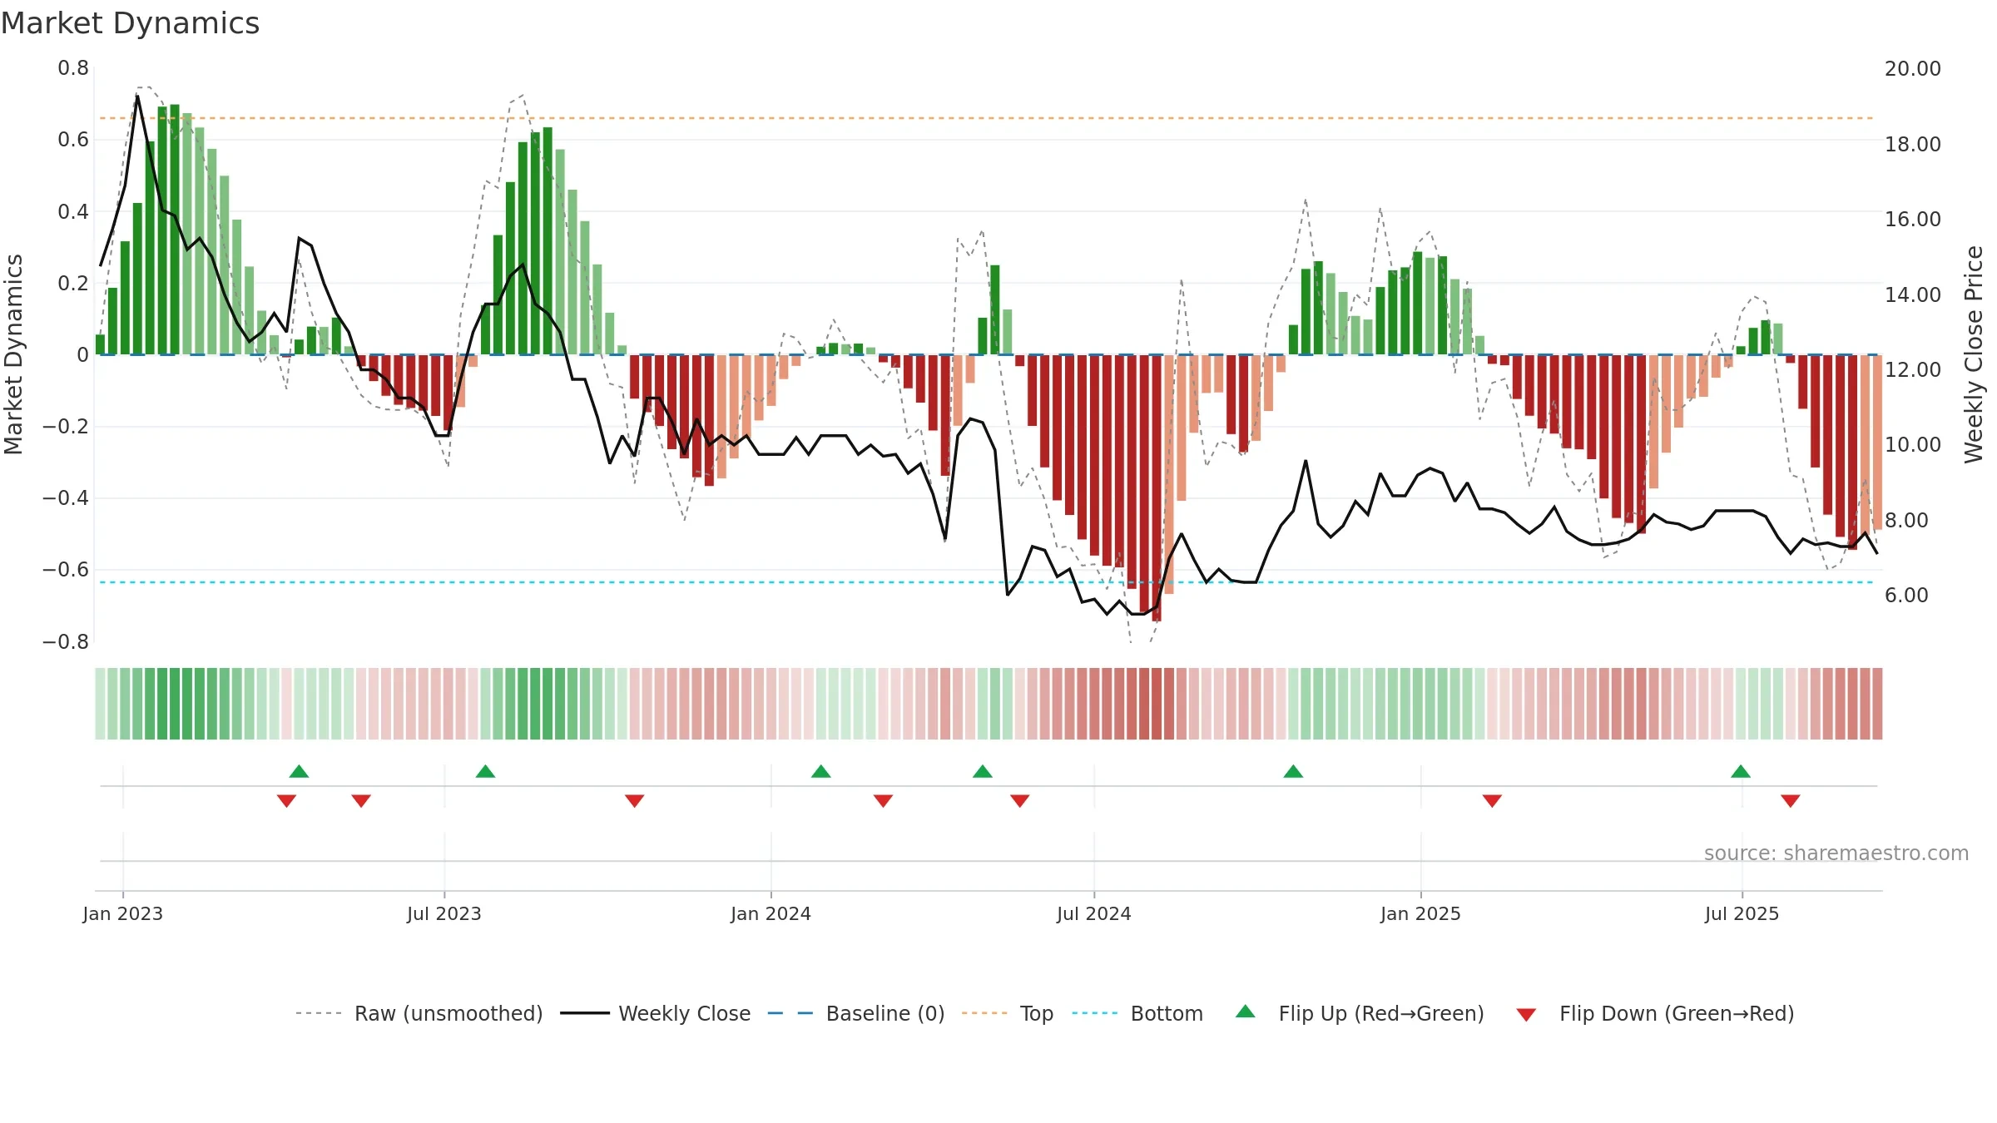The image size is (1997, 1123).
Task: Click the Weekly Close Price axis title
Action: pyautogui.click(x=1974, y=354)
